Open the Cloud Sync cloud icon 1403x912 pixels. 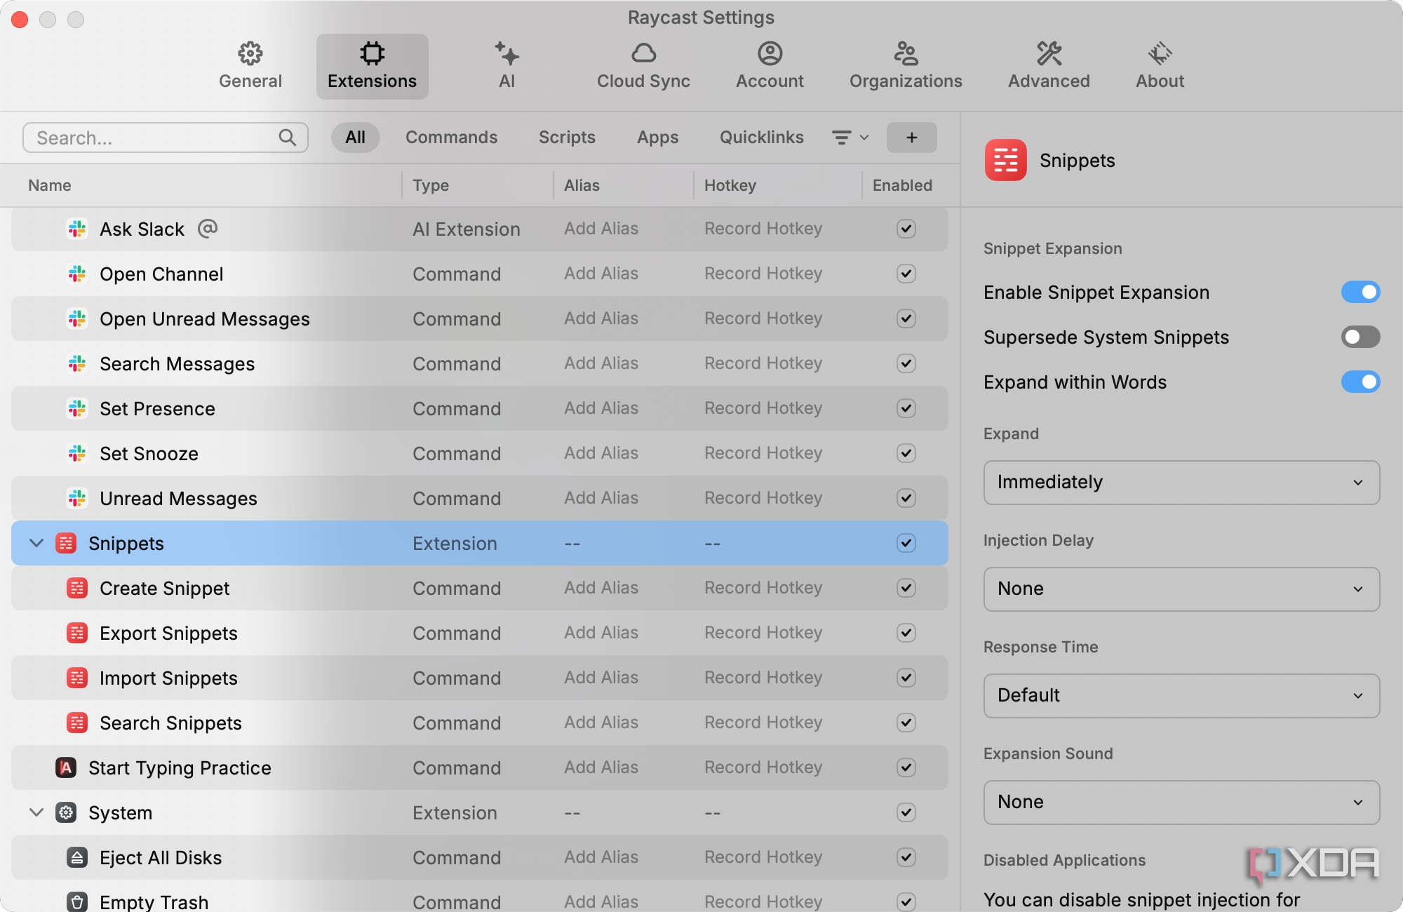click(643, 53)
